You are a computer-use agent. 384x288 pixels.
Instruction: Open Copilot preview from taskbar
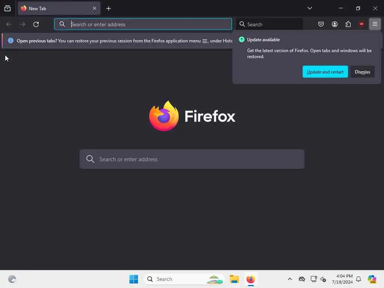click(372, 279)
